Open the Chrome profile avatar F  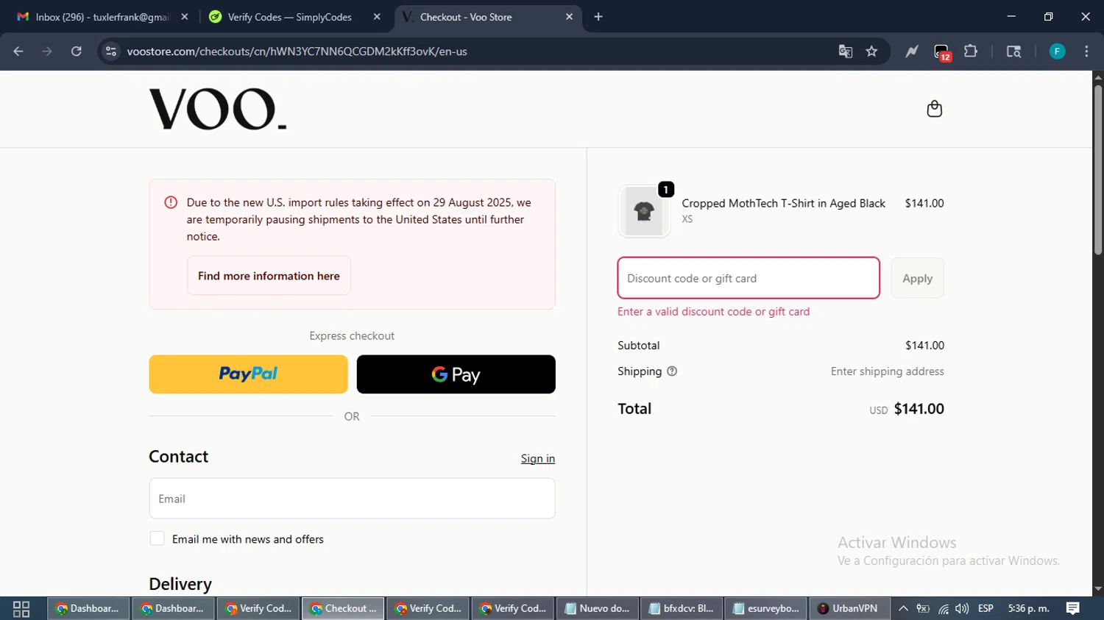[1057, 51]
